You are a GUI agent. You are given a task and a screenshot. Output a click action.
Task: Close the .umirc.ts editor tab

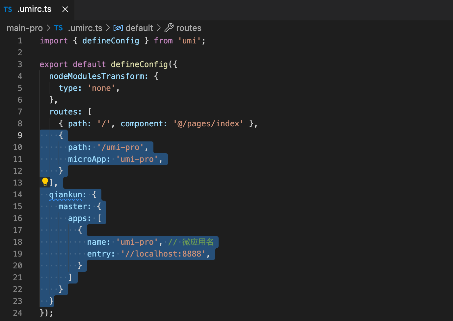coord(65,9)
